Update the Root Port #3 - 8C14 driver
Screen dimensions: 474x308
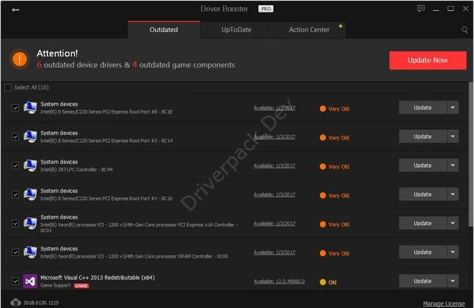(423, 137)
